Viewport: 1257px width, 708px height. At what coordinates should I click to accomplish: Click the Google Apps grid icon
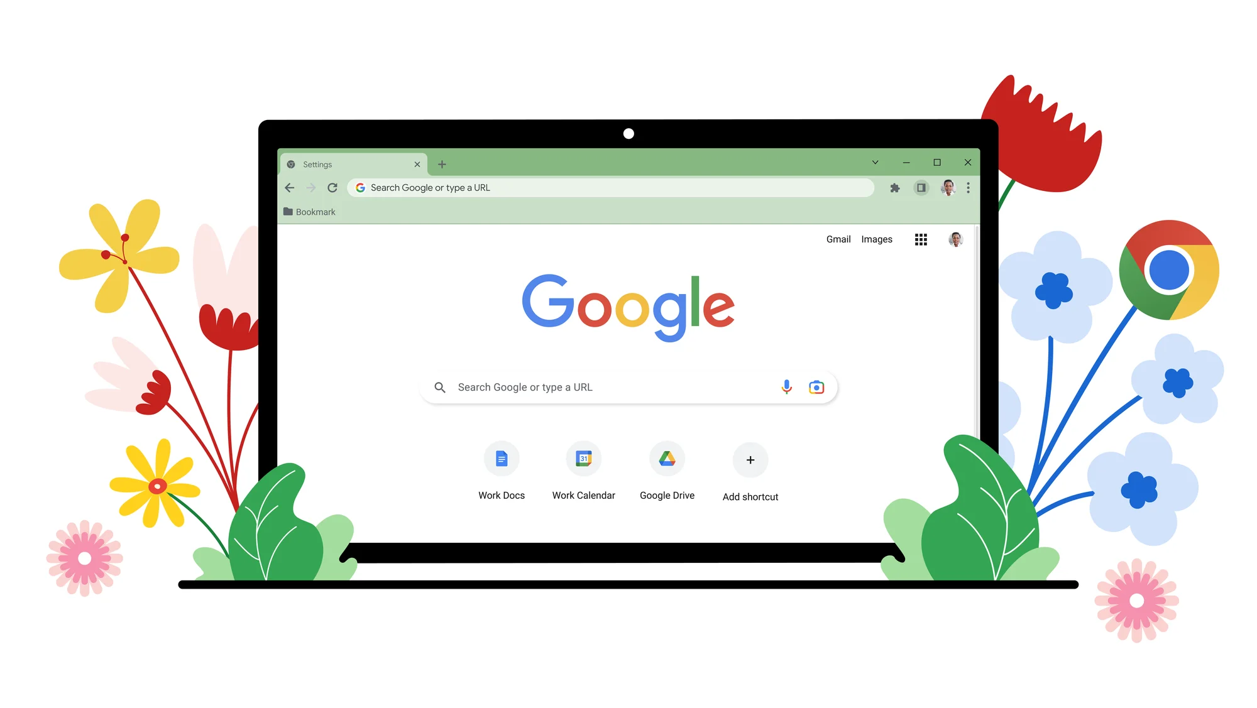pyautogui.click(x=921, y=239)
